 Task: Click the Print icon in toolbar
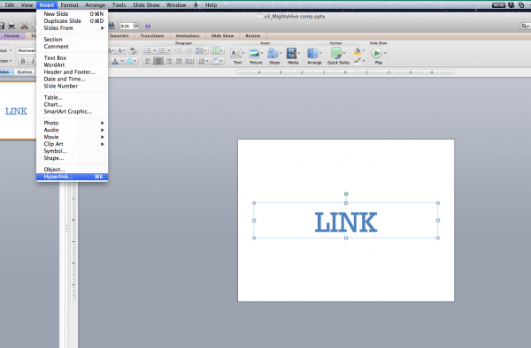pyautogui.click(x=12, y=26)
